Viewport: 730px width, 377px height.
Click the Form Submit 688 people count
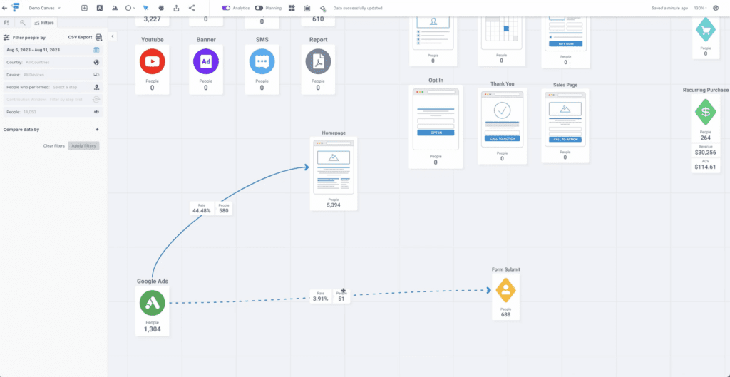[x=505, y=314]
